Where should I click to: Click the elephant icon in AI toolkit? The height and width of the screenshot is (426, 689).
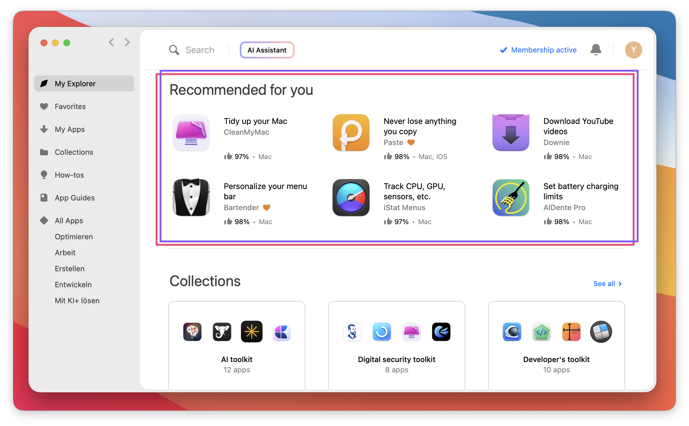(222, 332)
